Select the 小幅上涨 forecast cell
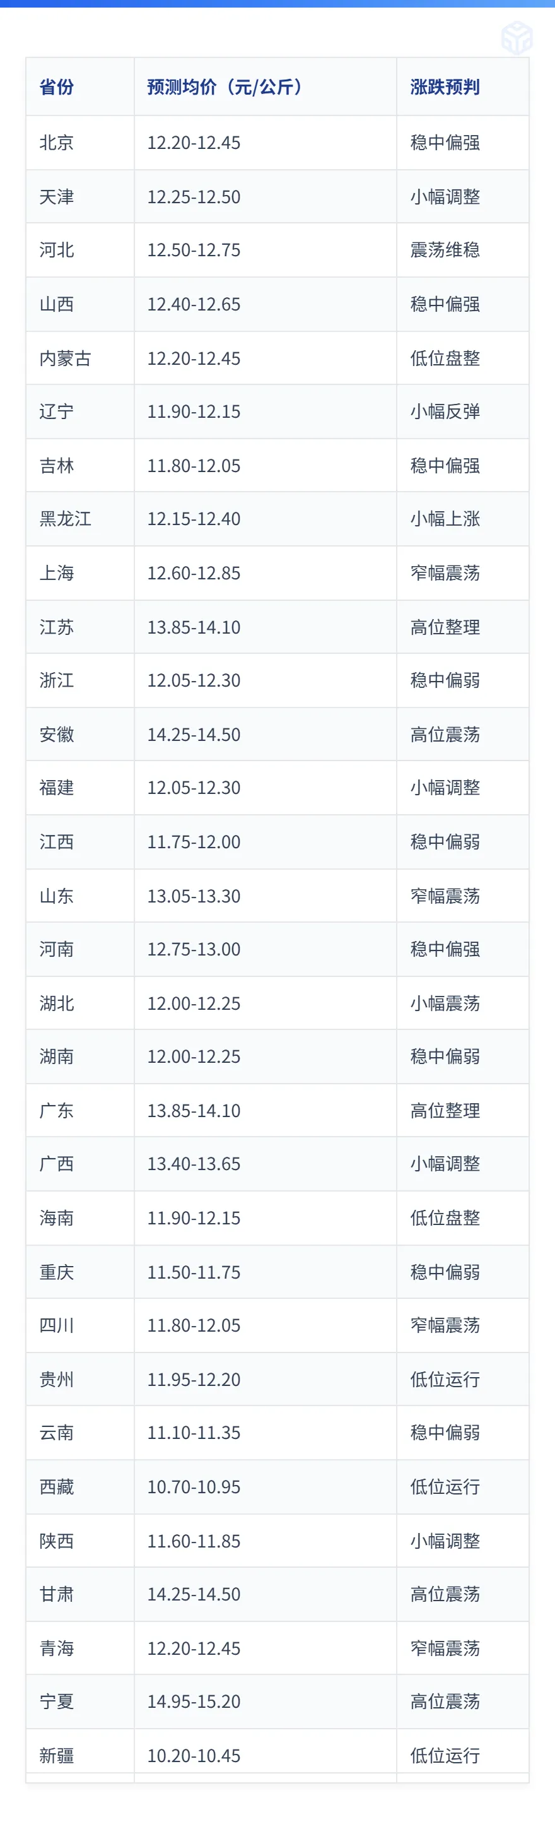The height and width of the screenshot is (1829, 555). [x=463, y=519]
